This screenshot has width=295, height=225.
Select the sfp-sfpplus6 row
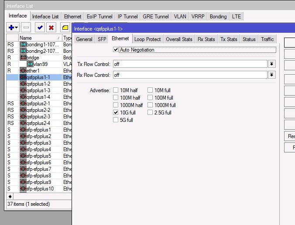point(39,163)
